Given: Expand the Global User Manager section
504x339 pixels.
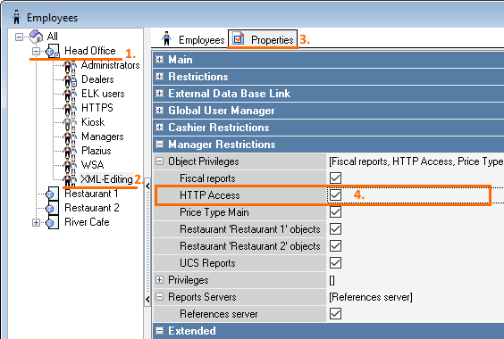Looking at the screenshot, I should (159, 111).
